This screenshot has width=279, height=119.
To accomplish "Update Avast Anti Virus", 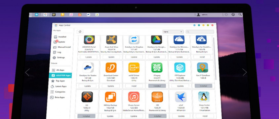I will tap(111, 57).
